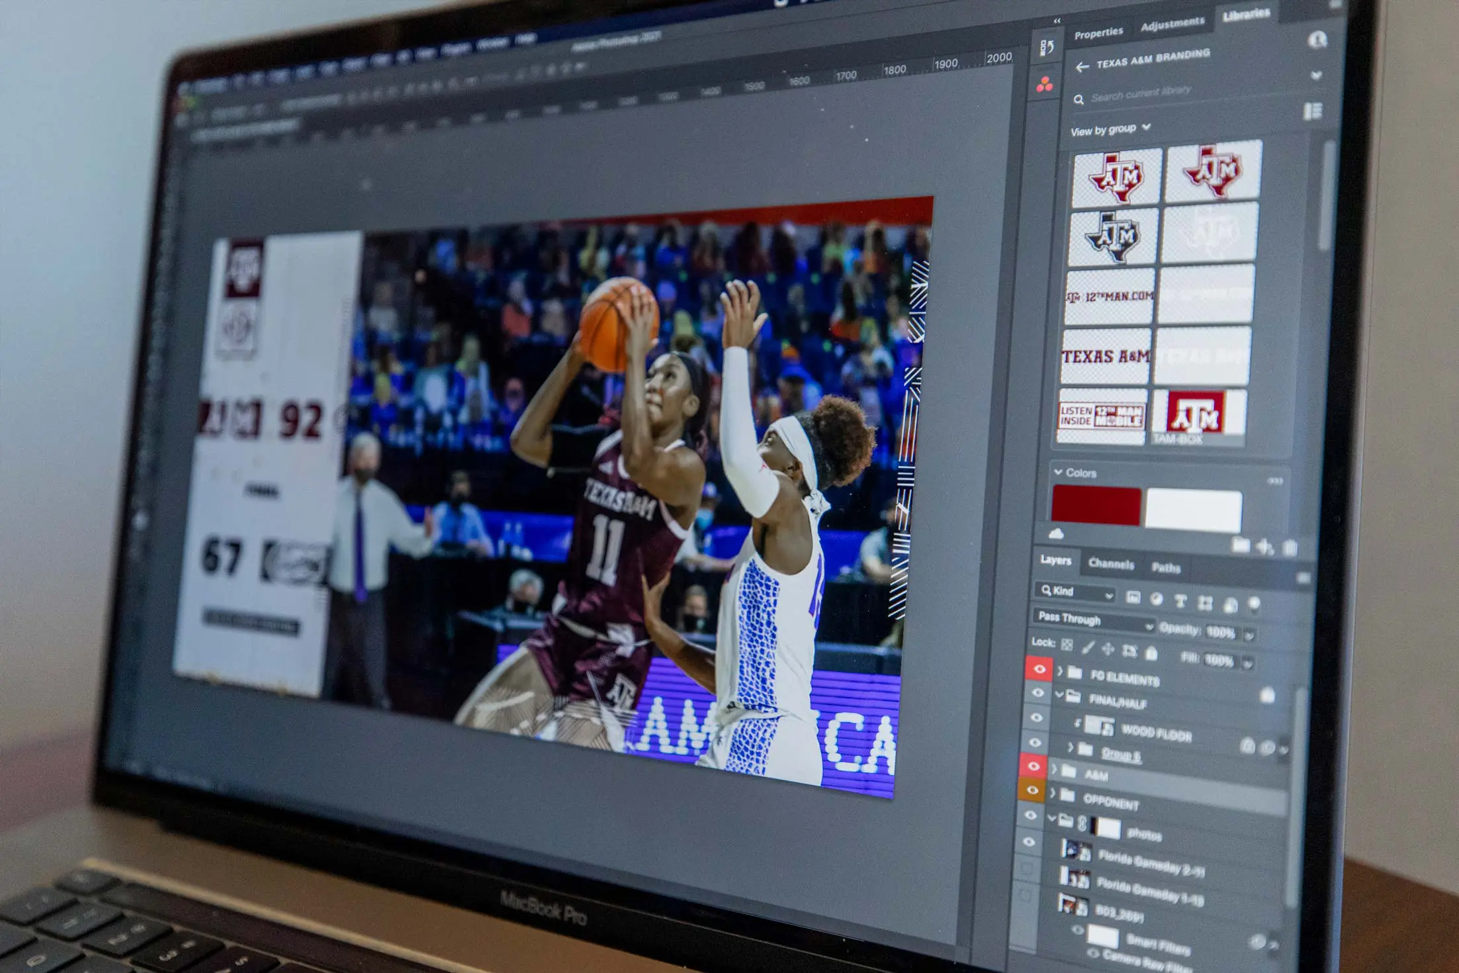The height and width of the screenshot is (973, 1459).
Task: Expand the FG ELEMENTS group
Action: [1060, 671]
